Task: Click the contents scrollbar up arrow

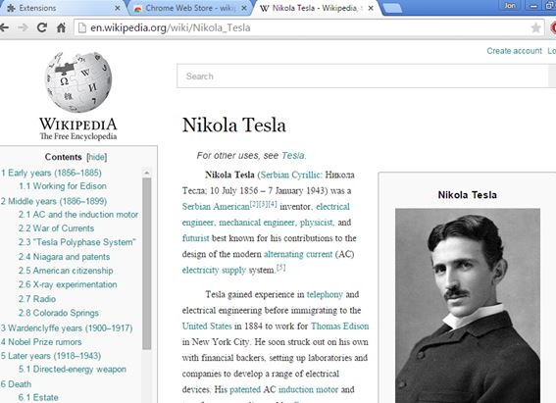Action: pos(147,173)
